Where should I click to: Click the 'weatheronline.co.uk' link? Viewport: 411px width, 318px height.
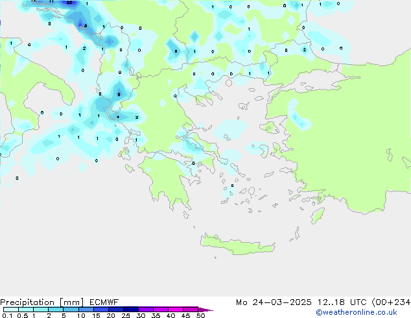(x=357, y=312)
